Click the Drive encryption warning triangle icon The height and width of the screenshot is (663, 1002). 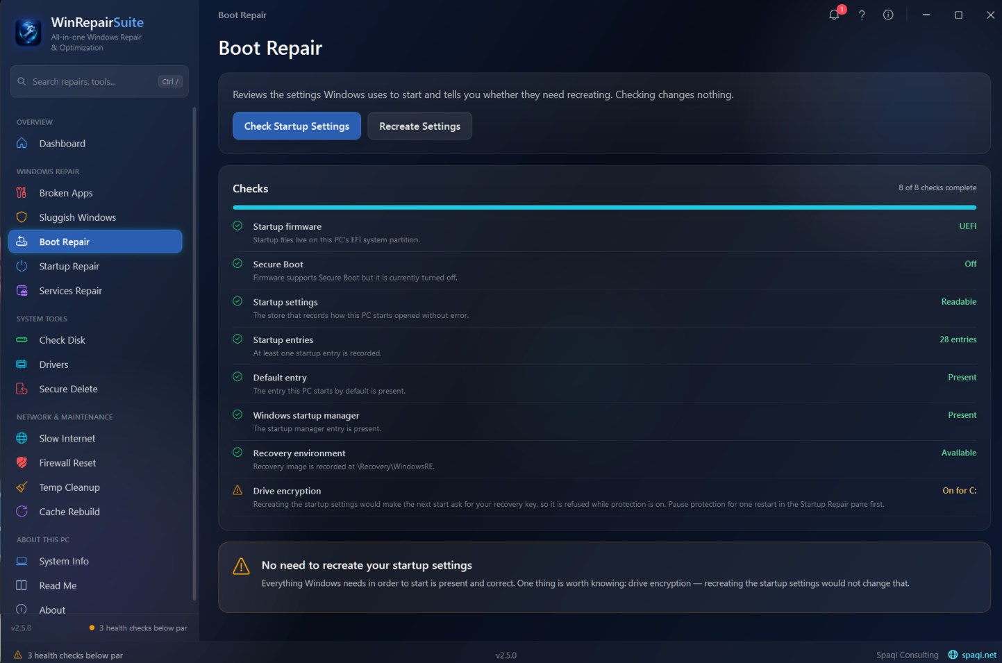tap(237, 490)
